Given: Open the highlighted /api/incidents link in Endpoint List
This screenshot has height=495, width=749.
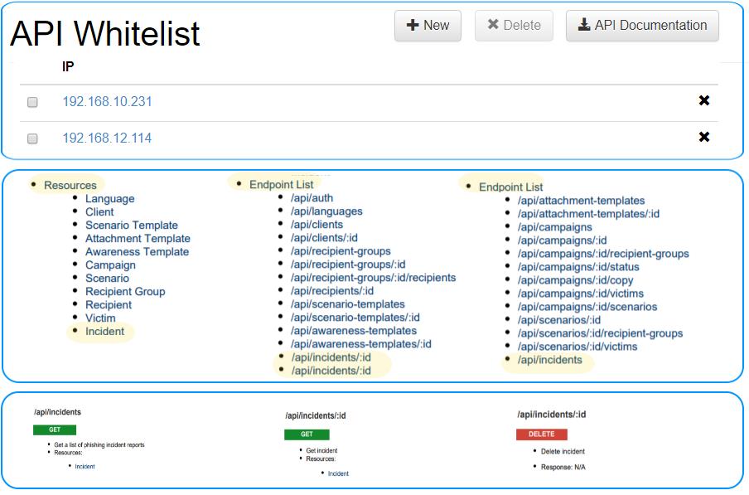Looking at the screenshot, I should pos(550,360).
